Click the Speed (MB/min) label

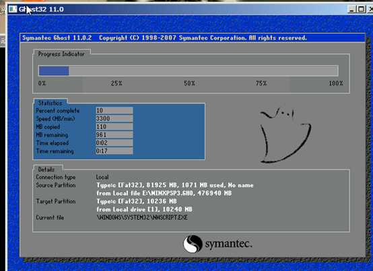pos(55,118)
